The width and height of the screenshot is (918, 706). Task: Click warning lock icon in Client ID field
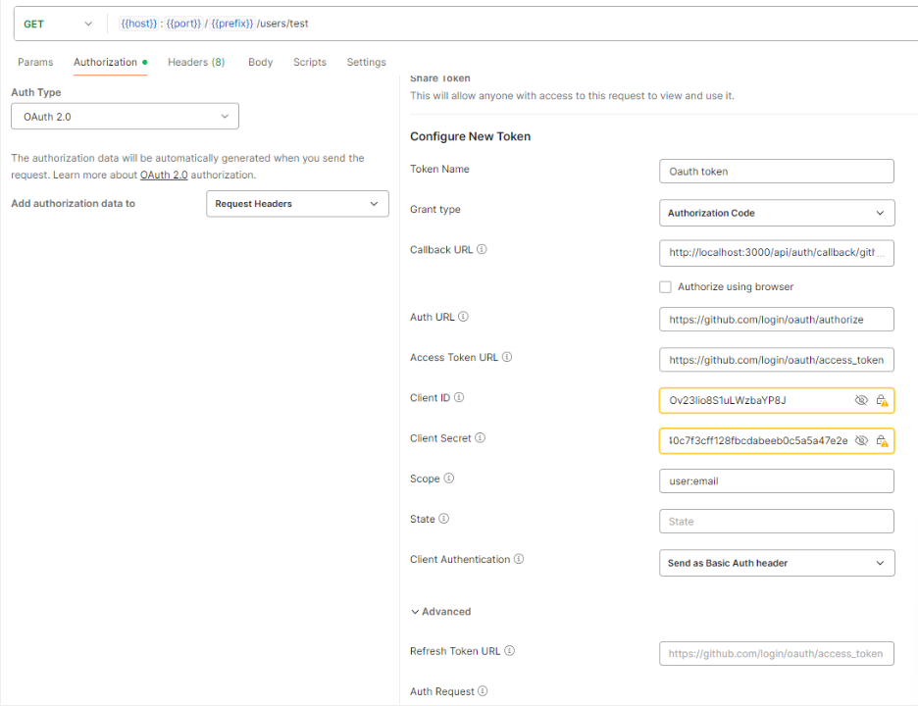point(882,401)
